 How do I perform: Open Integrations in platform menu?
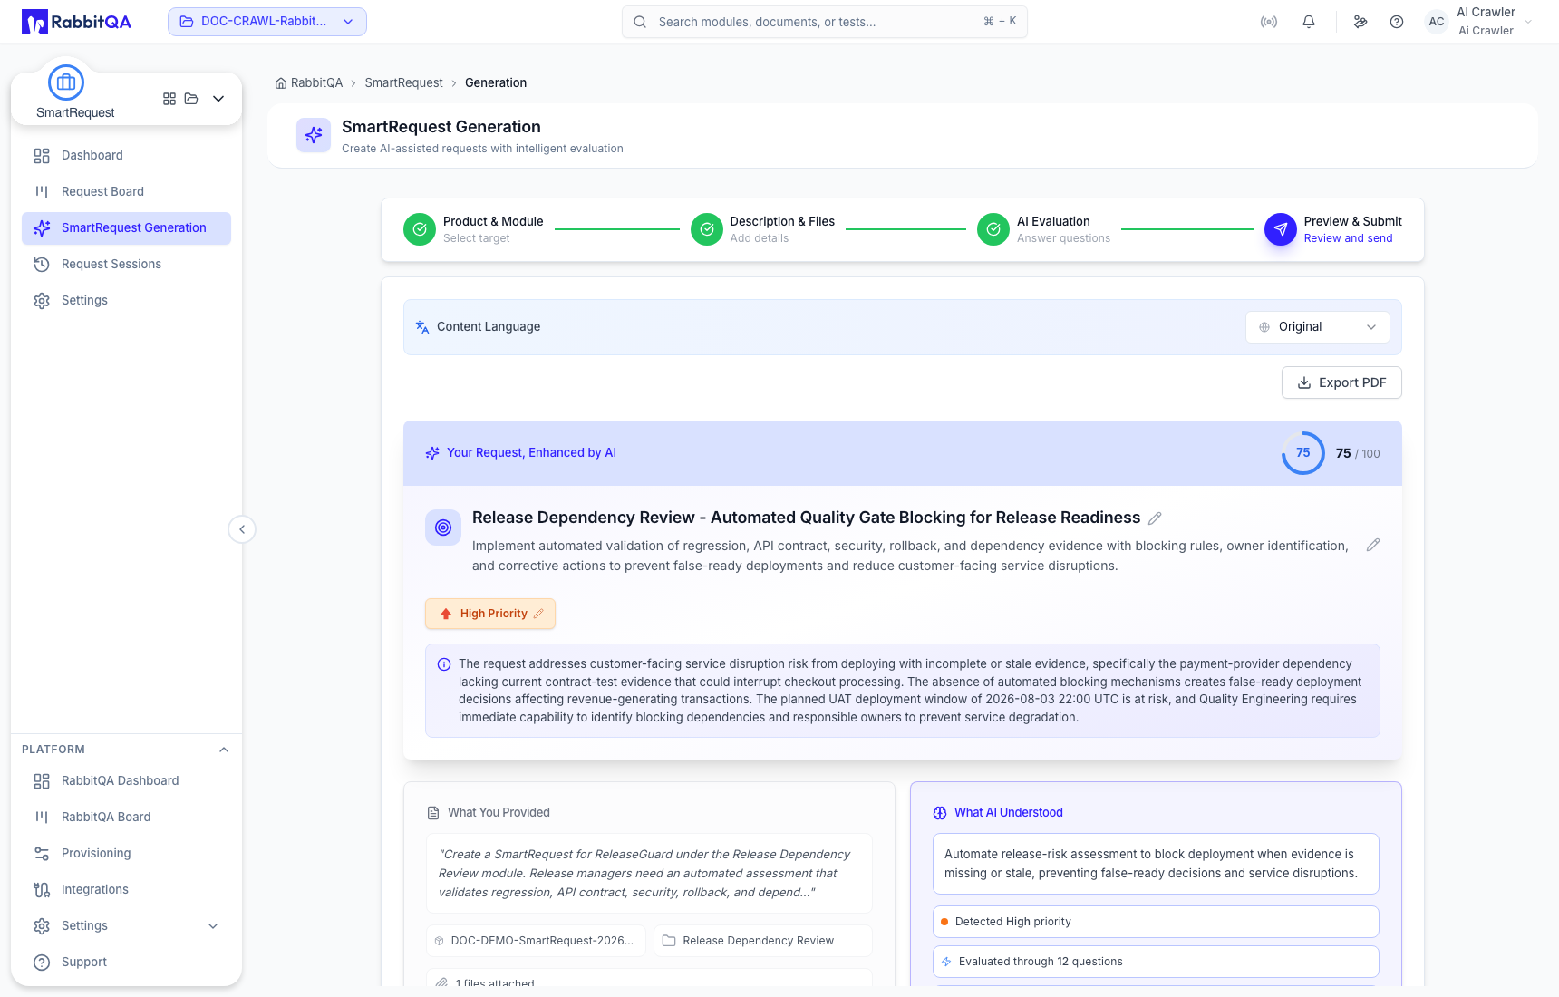point(126,889)
